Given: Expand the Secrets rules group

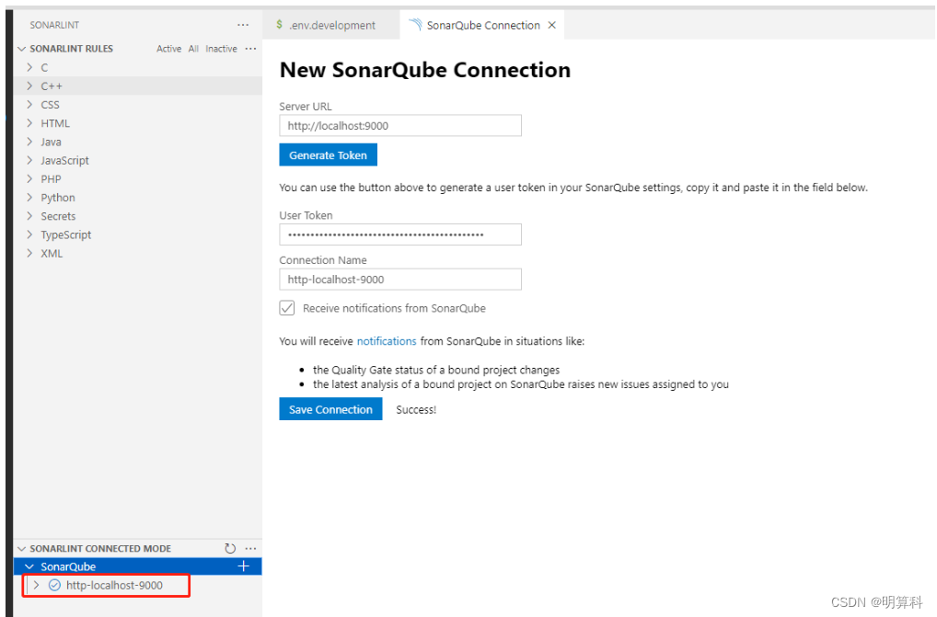Looking at the screenshot, I should (x=29, y=215).
